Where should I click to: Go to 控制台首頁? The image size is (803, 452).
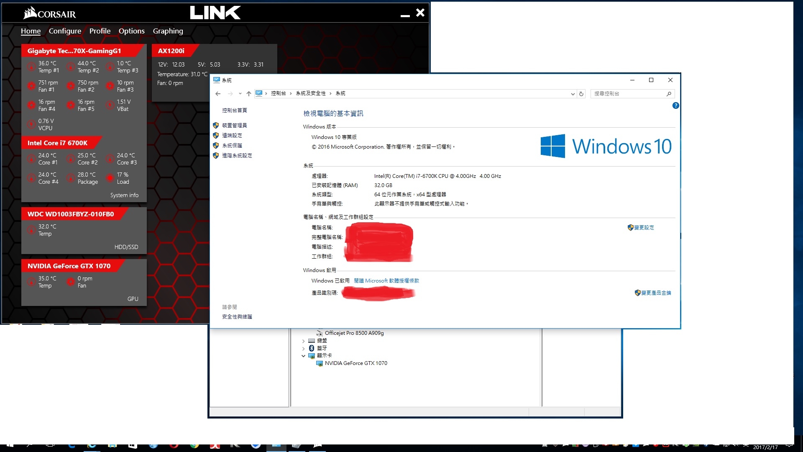point(234,110)
